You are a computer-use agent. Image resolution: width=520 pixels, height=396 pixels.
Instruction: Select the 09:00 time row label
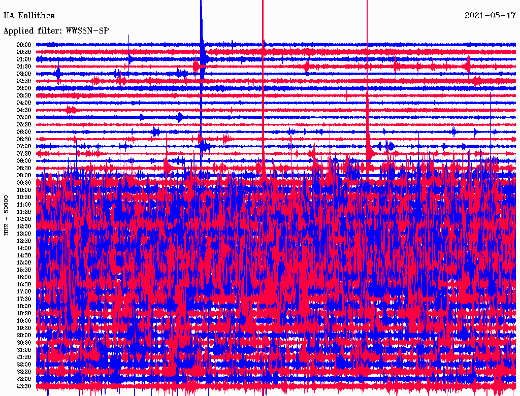pyautogui.click(x=24, y=176)
